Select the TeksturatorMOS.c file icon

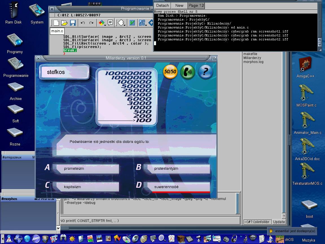pos(307,174)
